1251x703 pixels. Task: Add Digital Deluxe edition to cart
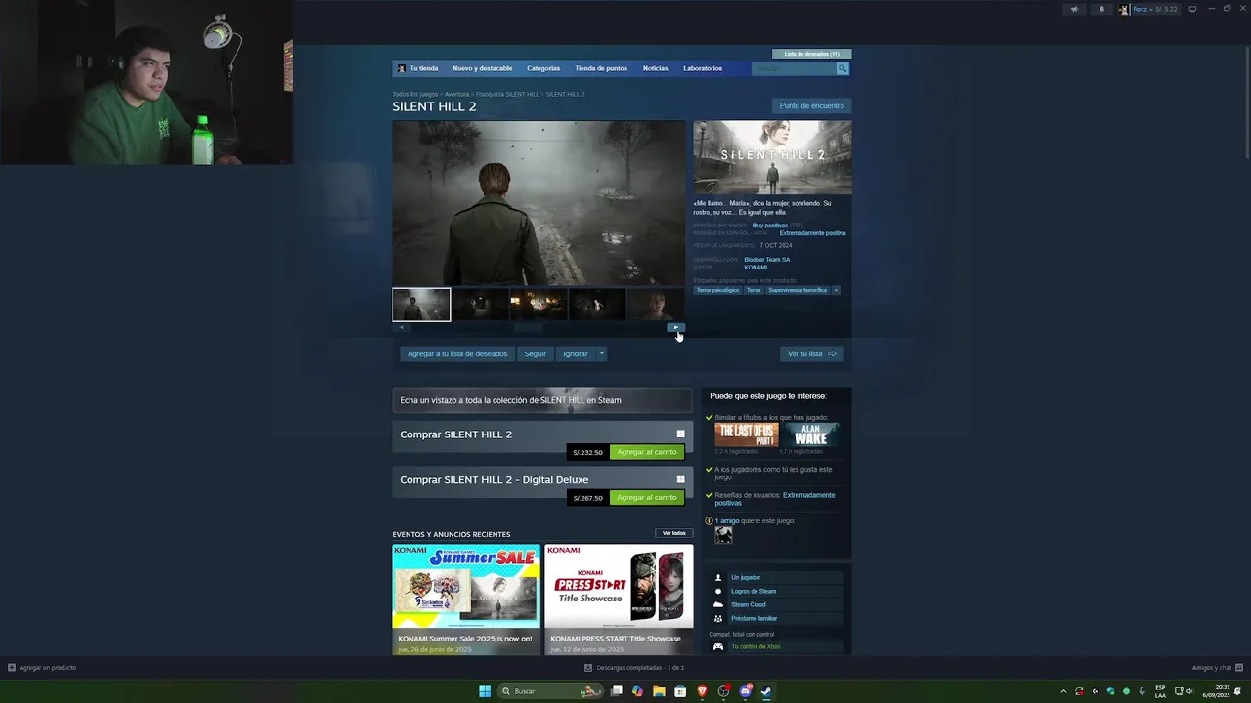[x=647, y=497]
